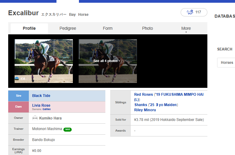Click the green NAR badge next to trainer

(67, 129)
